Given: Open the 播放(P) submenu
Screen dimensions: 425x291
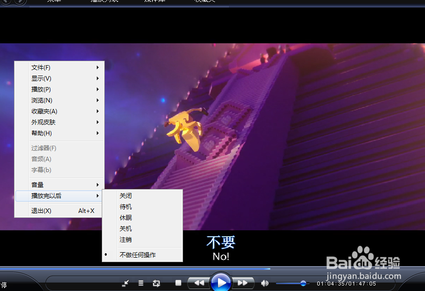Looking at the screenshot, I should click(59, 90).
